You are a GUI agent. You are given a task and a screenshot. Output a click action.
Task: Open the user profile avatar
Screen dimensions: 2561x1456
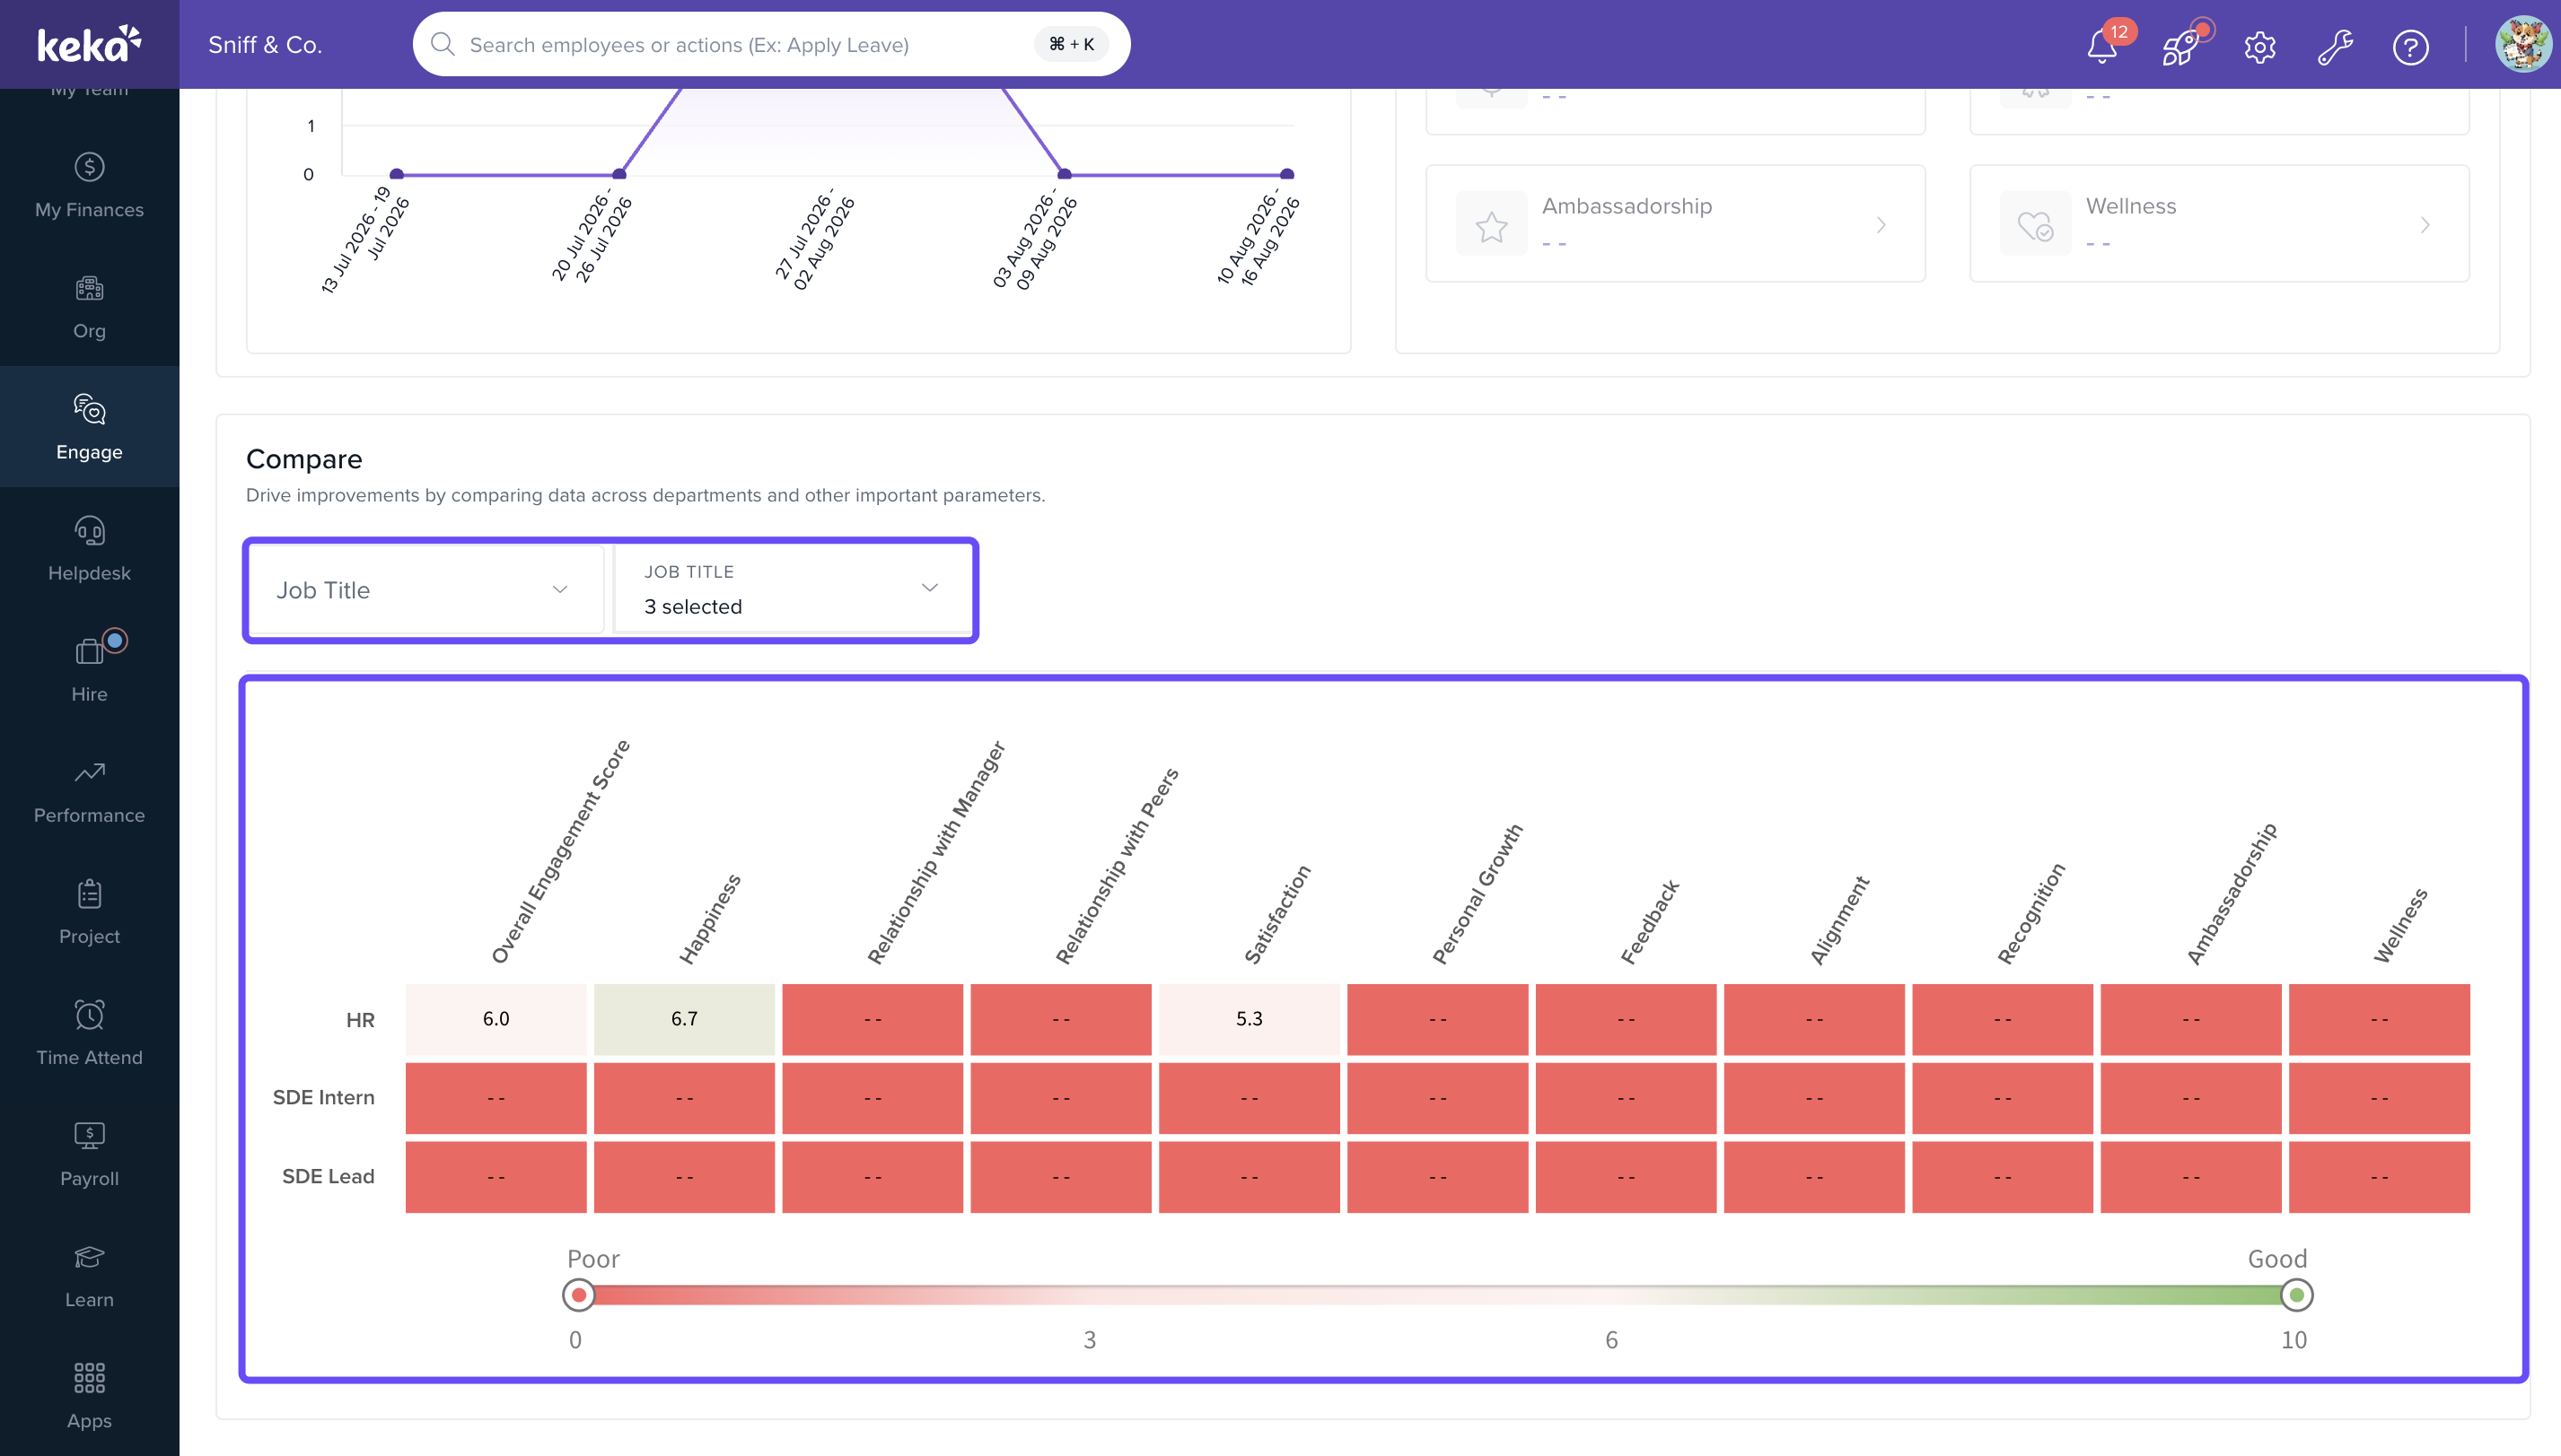tap(2523, 45)
